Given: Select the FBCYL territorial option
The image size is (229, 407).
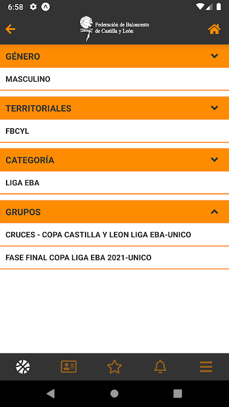Looking at the screenshot, I should (114, 131).
